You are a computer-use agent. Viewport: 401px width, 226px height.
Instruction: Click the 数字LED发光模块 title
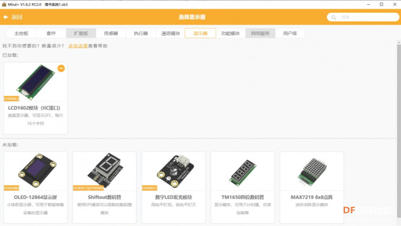[x=173, y=197]
